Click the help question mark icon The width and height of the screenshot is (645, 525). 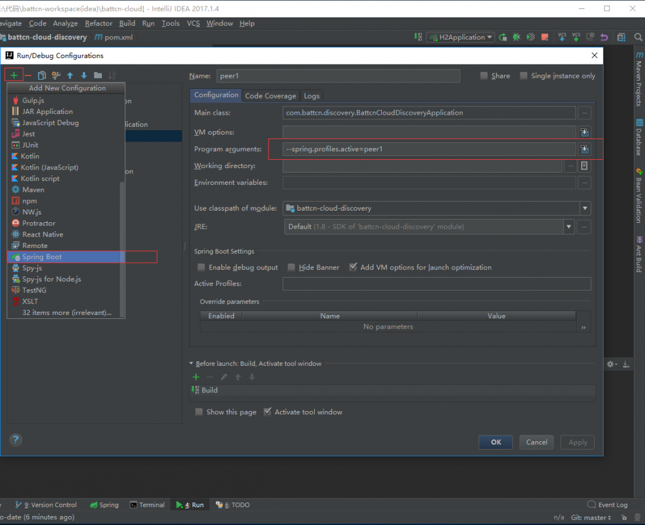(16, 440)
